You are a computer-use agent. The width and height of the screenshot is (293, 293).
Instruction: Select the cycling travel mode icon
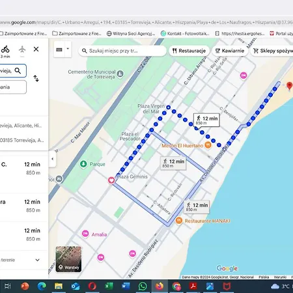[5, 49]
